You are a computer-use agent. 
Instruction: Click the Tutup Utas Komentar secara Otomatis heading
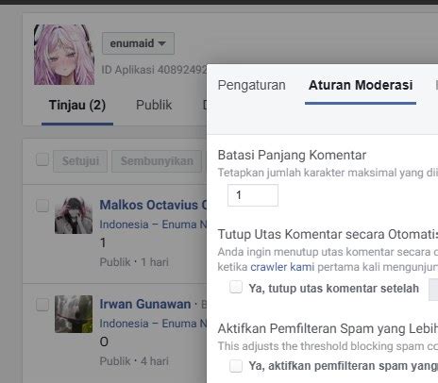click(328, 234)
